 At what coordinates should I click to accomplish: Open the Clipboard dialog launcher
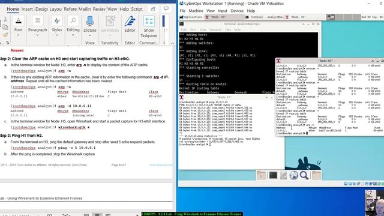(x=7, y=43)
